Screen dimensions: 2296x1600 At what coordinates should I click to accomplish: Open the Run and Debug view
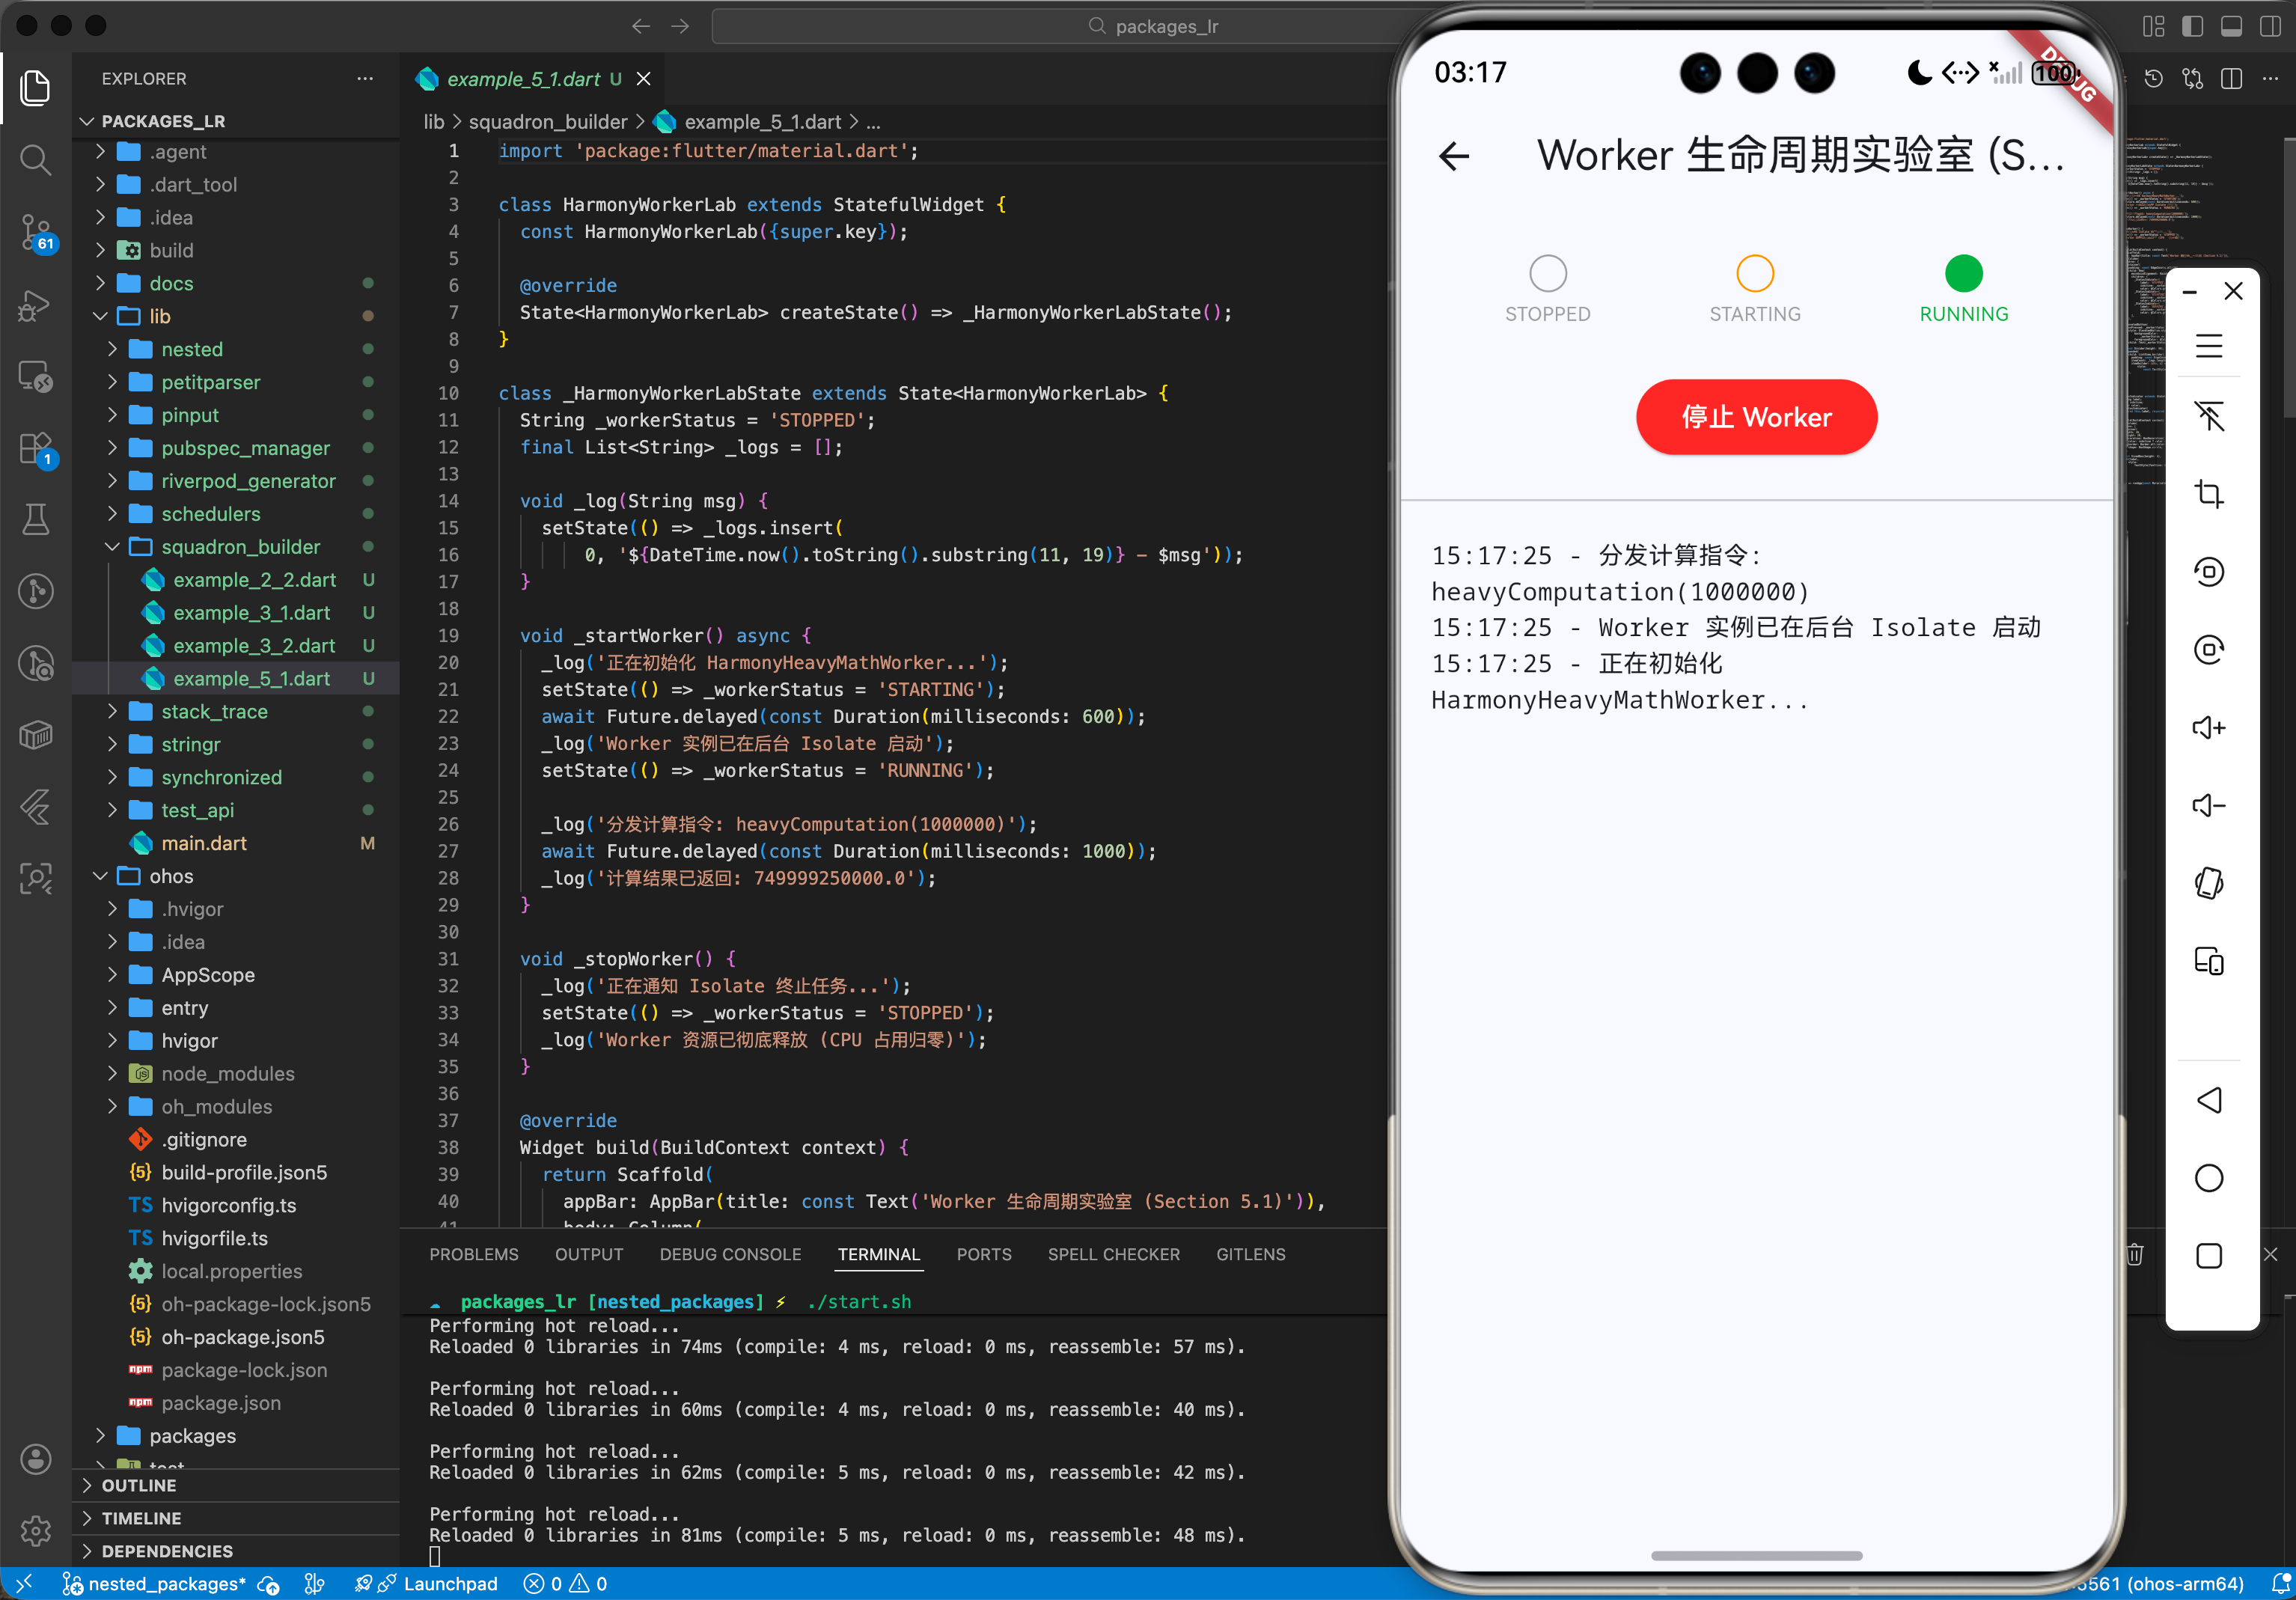click(35, 305)
